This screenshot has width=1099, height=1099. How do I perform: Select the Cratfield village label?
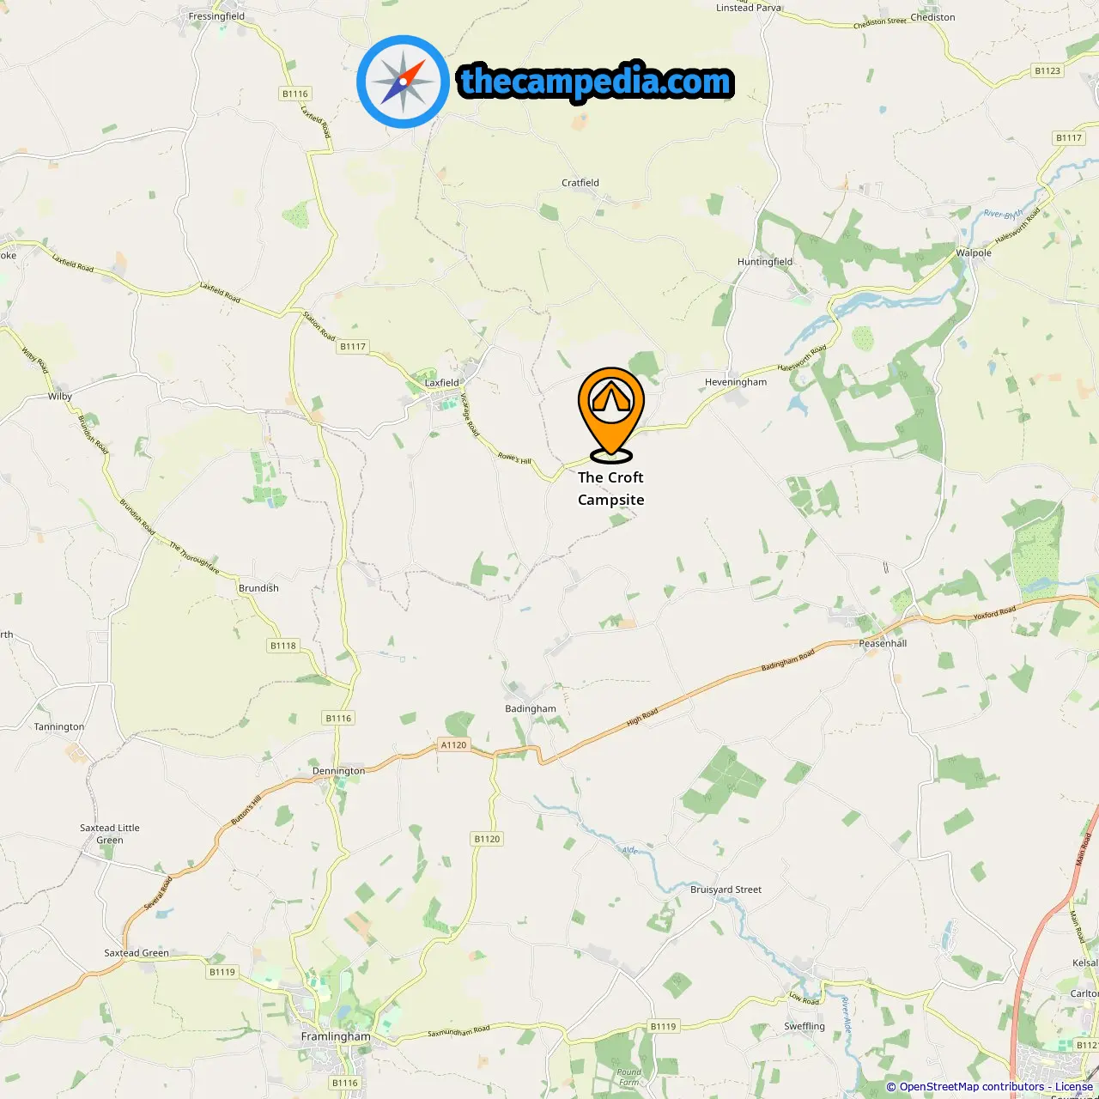(x=580, y=183)
